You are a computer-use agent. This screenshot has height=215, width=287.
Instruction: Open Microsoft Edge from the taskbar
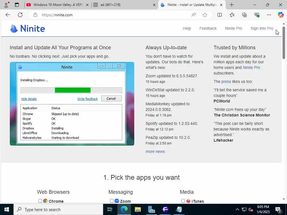click(x=124, y=209)
